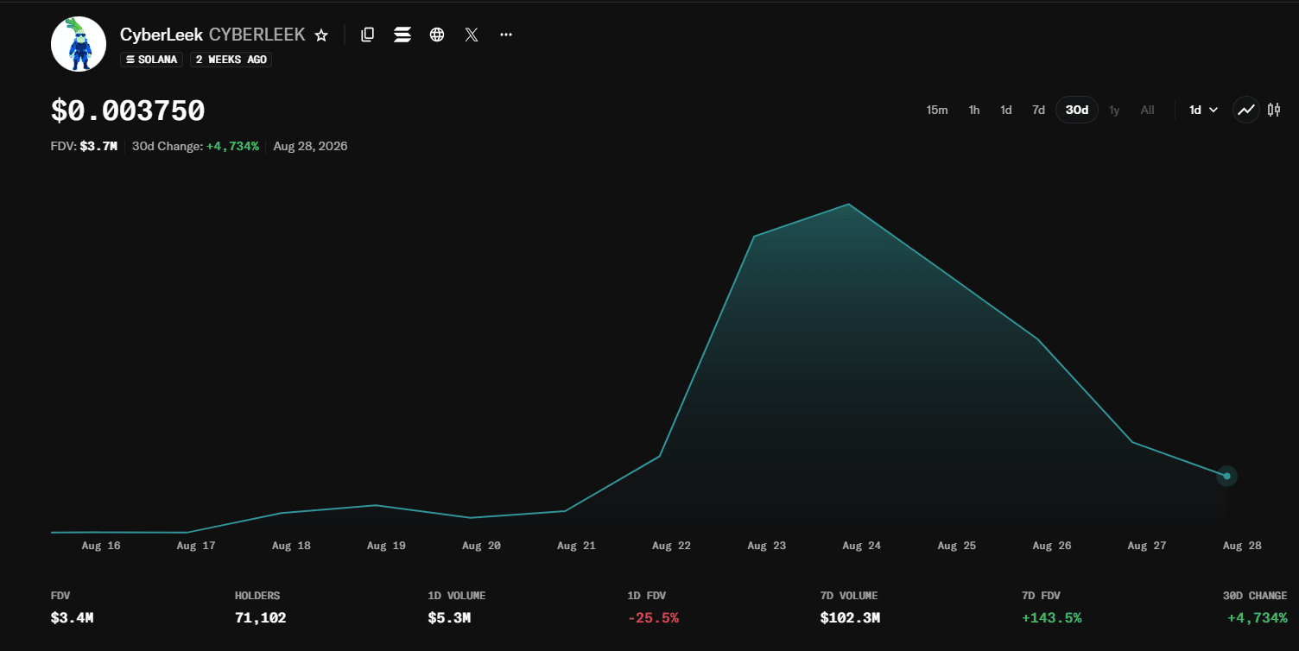This screenshot has width=1299, height=651.
Task: Select the 7d time range
Action: [1038, 110]
